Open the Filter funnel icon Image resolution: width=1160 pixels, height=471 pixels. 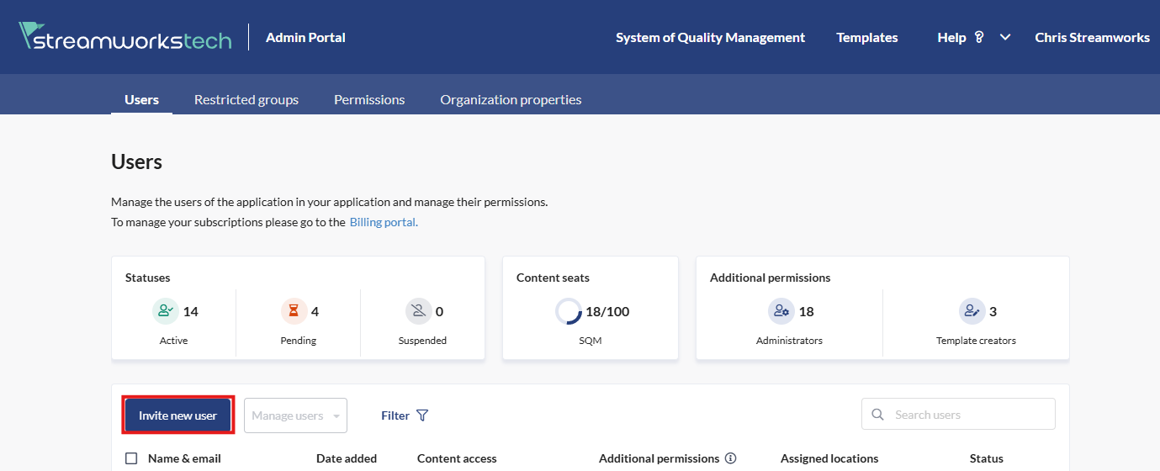tap(422, 415)
